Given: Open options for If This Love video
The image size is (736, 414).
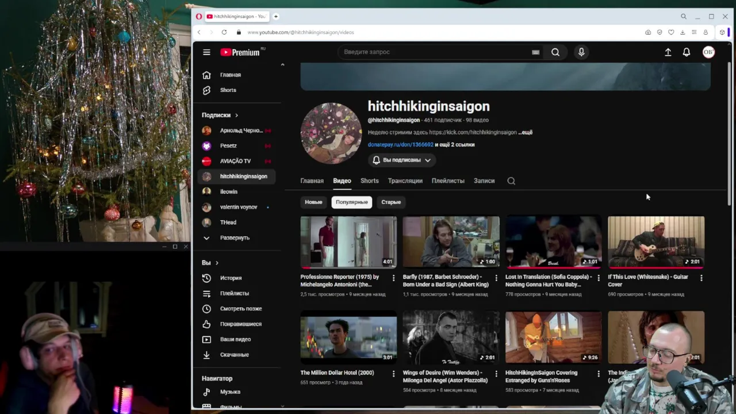Looking at the screenshot, I should (701, 278).
